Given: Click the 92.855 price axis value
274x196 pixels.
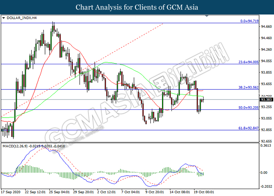Looking at the screenshot, I should click(x=266, y=130).
